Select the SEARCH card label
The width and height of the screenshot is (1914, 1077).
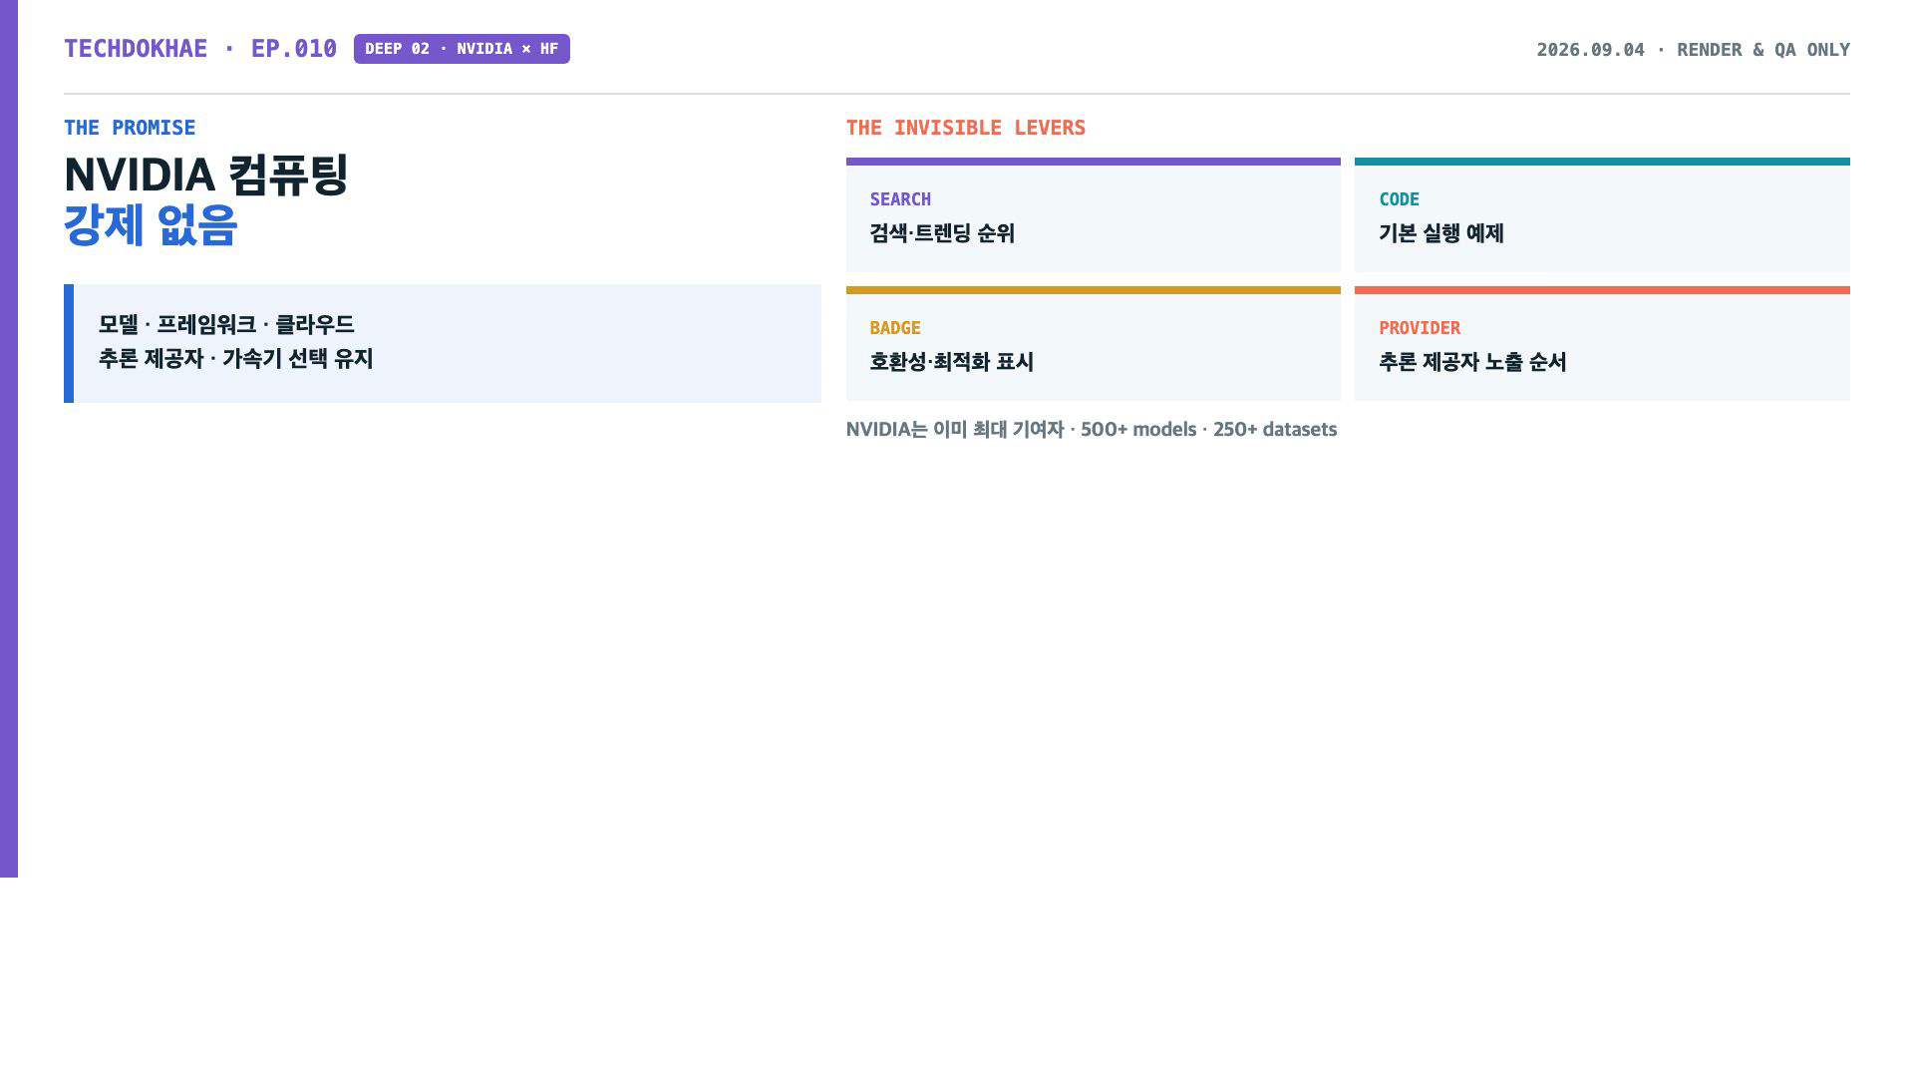(900, 199)
